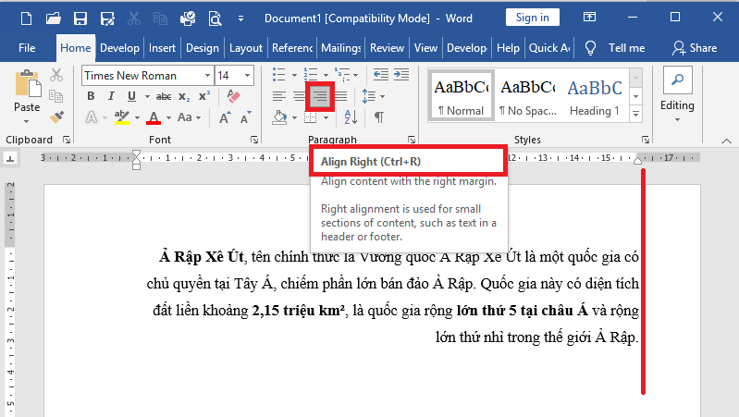
Task: Toggle Italic formatting
Action: [112, 96]
